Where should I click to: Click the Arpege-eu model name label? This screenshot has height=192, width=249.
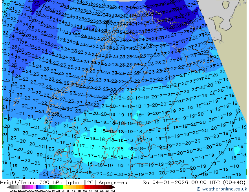[113, 183]
